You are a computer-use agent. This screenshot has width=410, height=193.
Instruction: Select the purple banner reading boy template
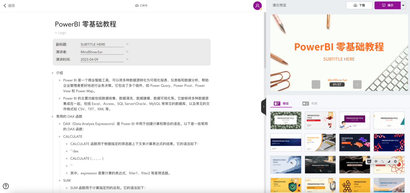355,120
